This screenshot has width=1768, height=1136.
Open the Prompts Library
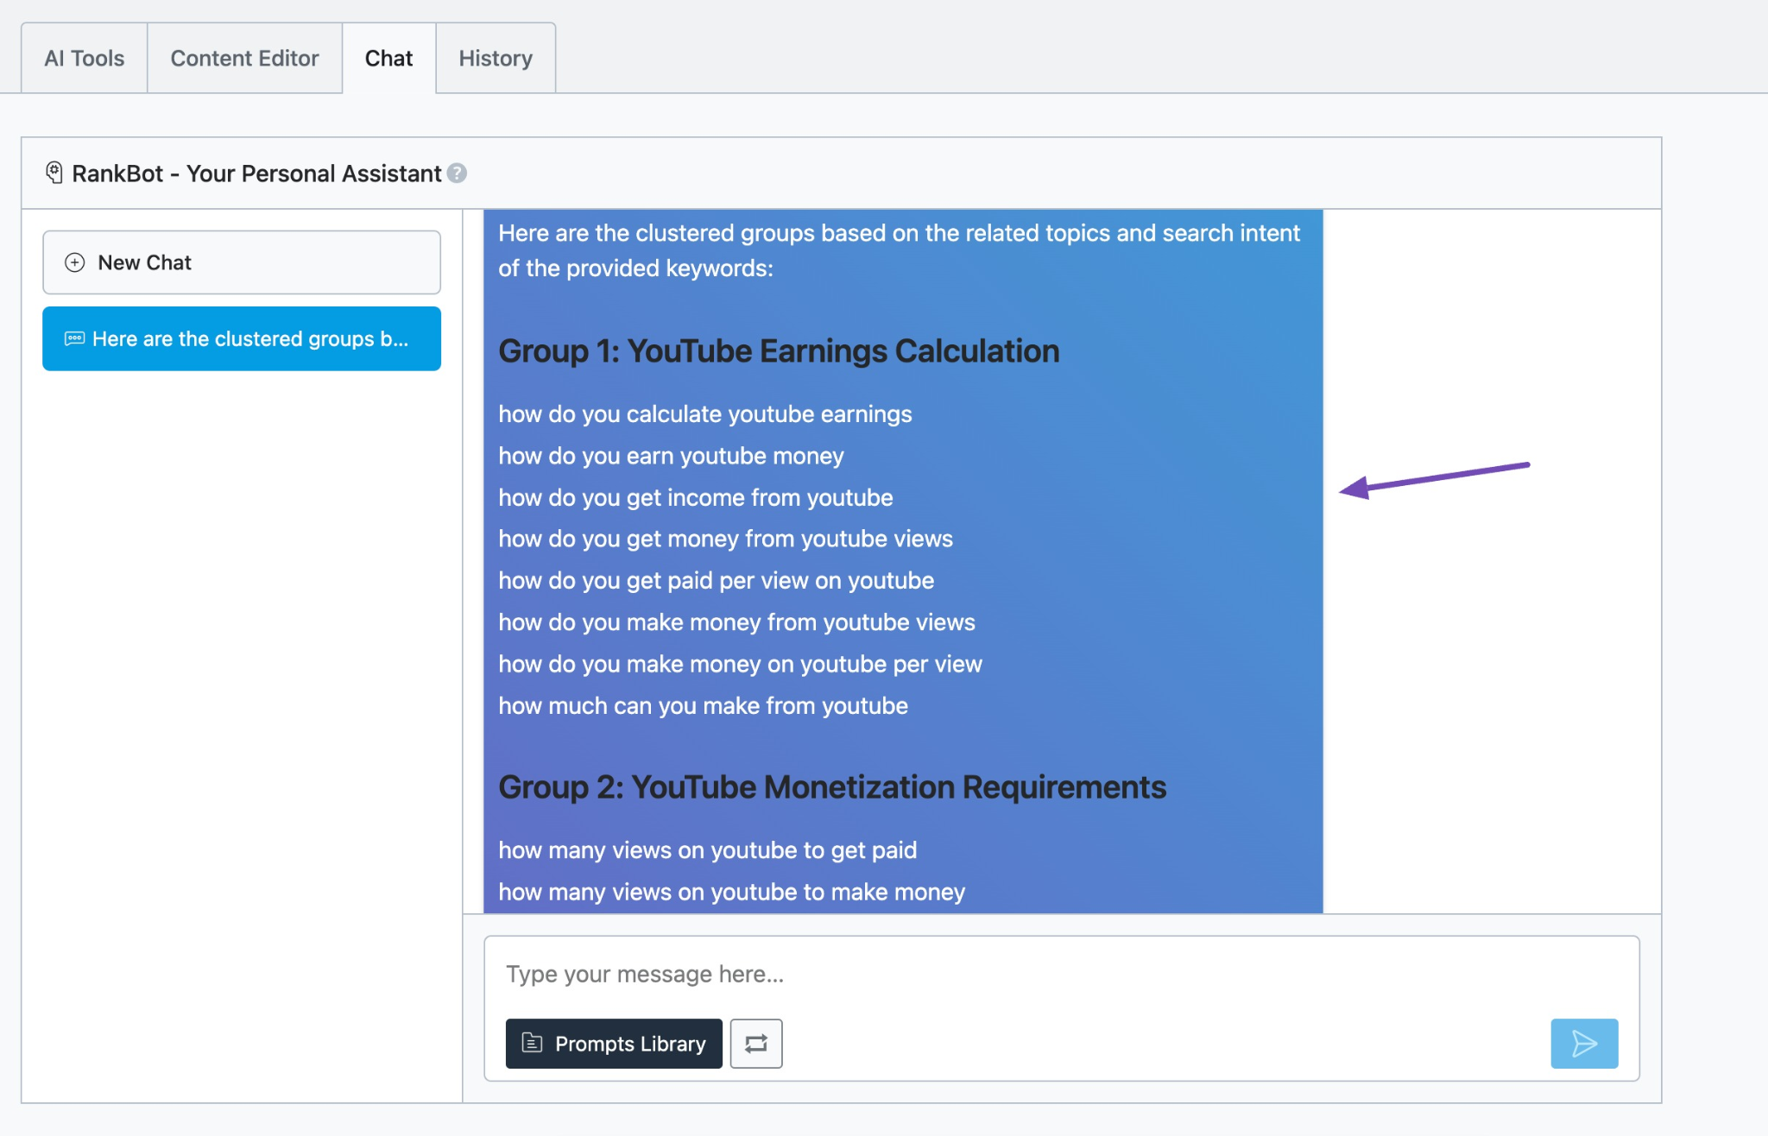coord(613,1044)
